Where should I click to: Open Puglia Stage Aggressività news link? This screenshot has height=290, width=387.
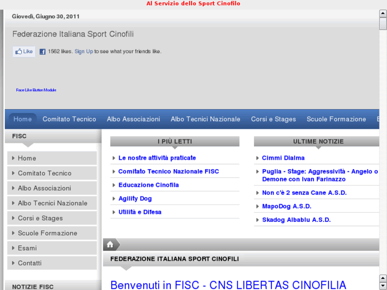pos(320,175)
